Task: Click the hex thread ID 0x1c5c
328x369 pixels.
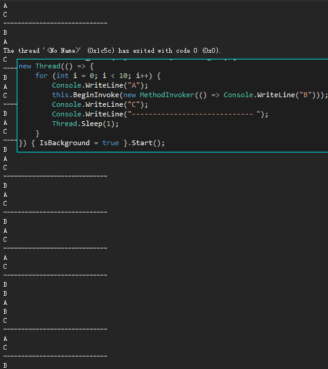Action: 101,50
